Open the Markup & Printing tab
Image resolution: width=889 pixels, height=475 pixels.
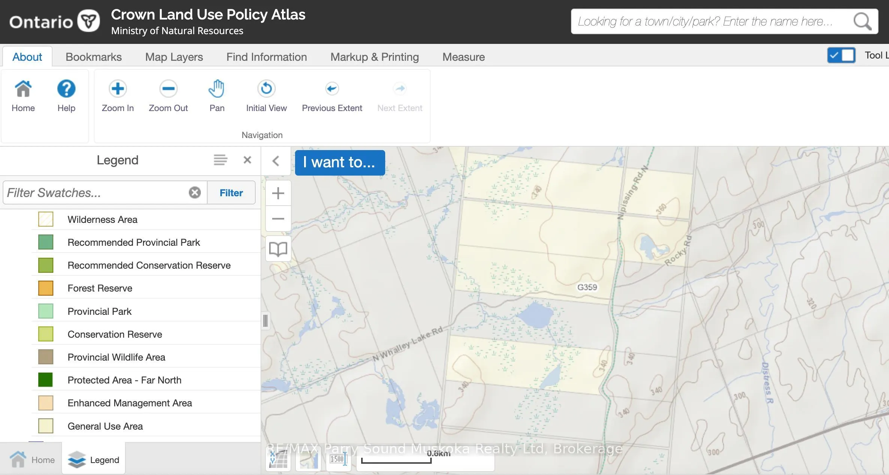click(x=374, y=57)
